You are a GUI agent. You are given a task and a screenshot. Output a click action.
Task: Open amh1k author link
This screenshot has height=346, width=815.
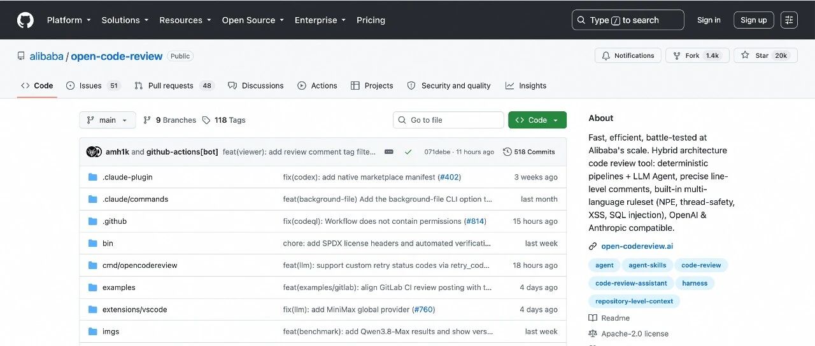click(x=117, y=151)
